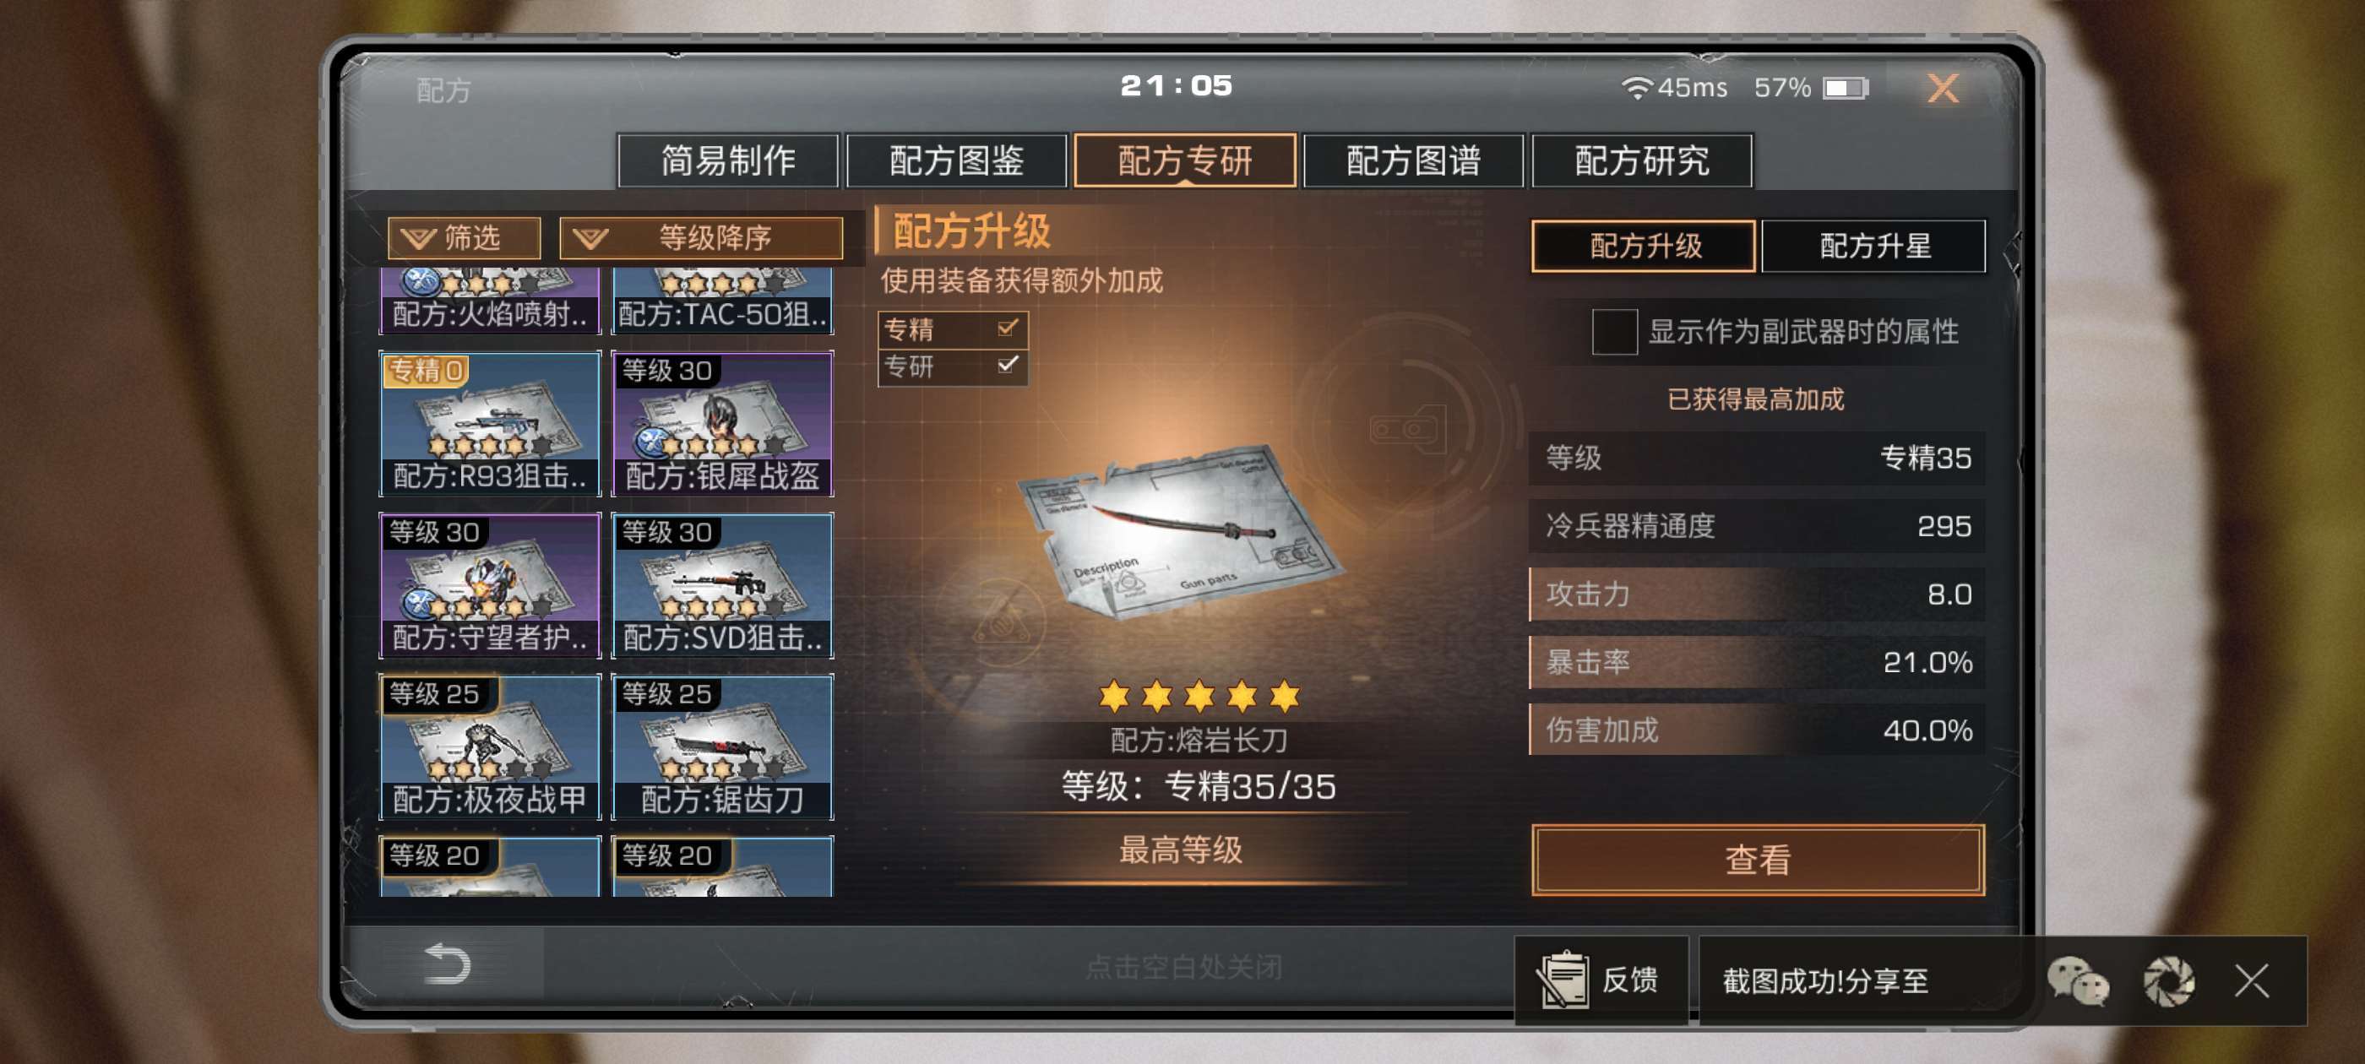The height and width of the screenshot is (1064, 2365).
Task: Expand the 筛选 filter dropdown
Action: [464, 238]
